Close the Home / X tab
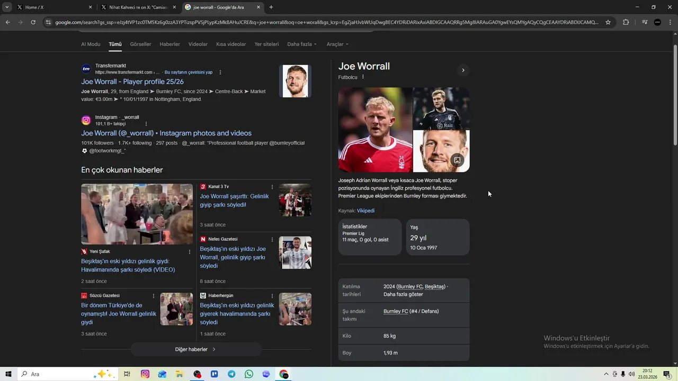This screenshot has height=381, width=678. point(90,7)
